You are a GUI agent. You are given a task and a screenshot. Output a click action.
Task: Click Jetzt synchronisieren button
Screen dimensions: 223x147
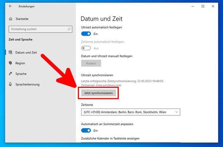98,93
